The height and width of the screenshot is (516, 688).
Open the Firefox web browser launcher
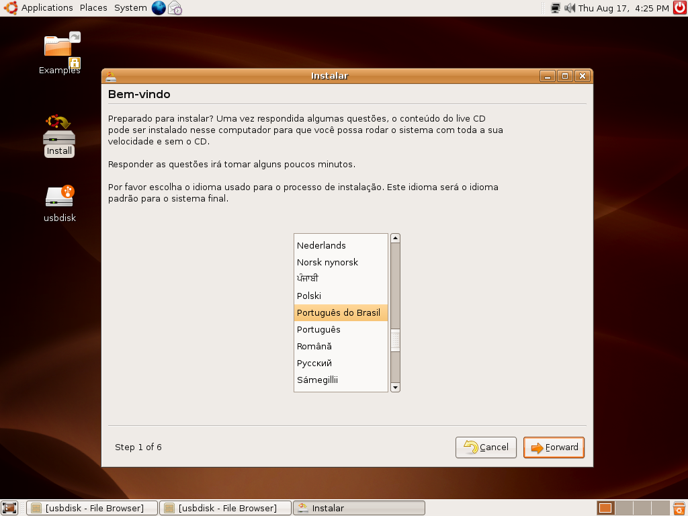(159, 8)
